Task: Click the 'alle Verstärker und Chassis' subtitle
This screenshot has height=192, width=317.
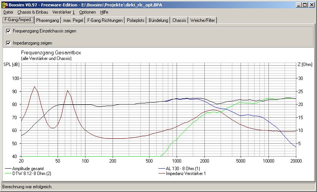Action: coord(46,58)
